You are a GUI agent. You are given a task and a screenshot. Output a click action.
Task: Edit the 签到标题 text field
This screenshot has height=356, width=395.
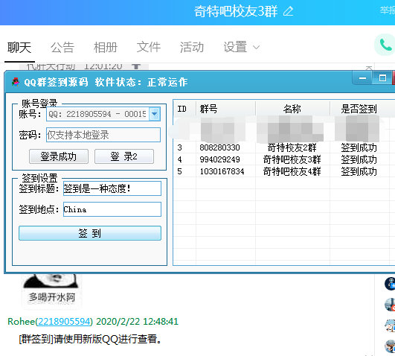[x=112, y=188]
